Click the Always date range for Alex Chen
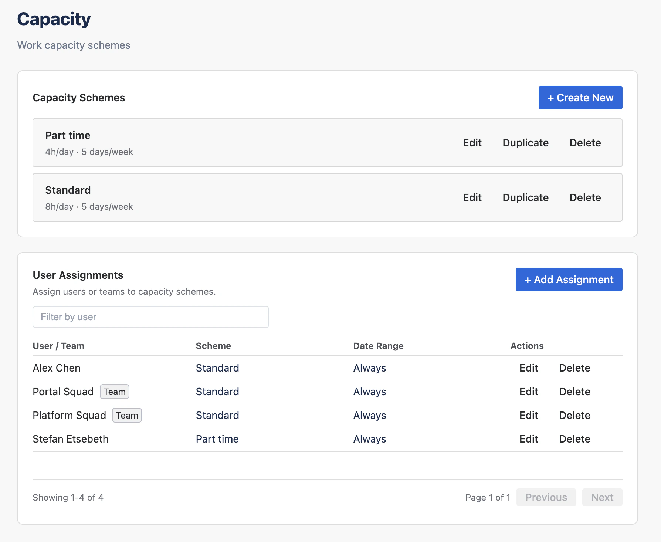The height and width of the screenshot is (542, 661). [370, 368]
